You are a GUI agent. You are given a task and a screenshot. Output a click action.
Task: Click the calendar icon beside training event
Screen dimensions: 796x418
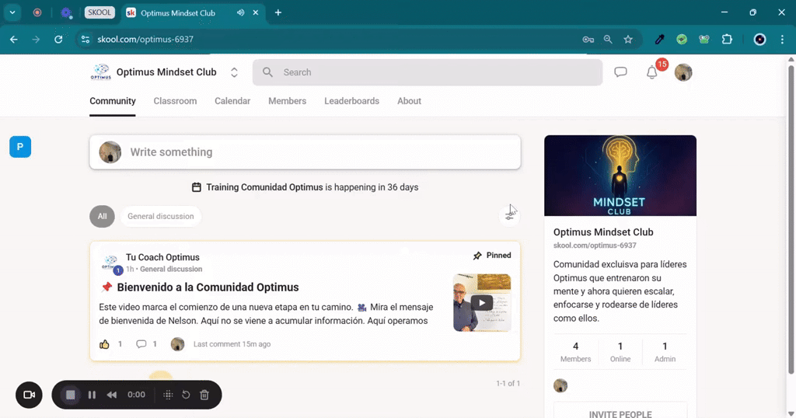coord(197,187)
